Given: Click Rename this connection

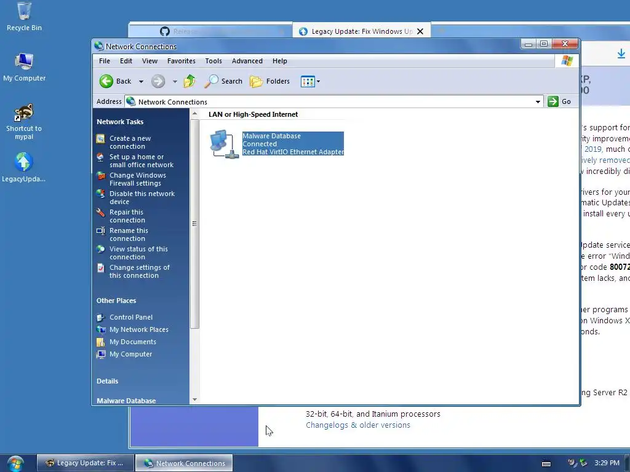Looking at the screenshot, I should (129, 234).
